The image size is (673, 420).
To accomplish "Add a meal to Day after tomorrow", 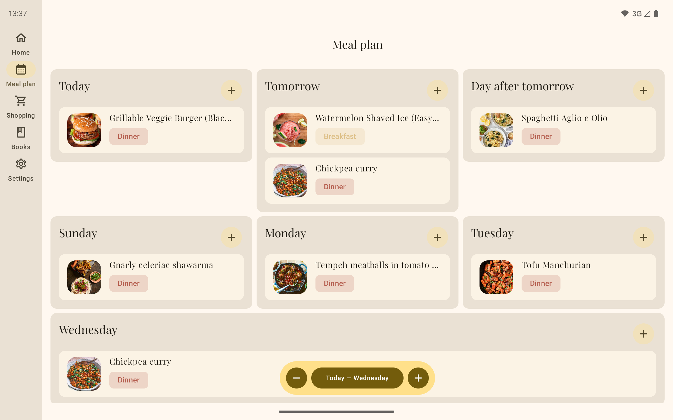I will (x=643, y=90).
